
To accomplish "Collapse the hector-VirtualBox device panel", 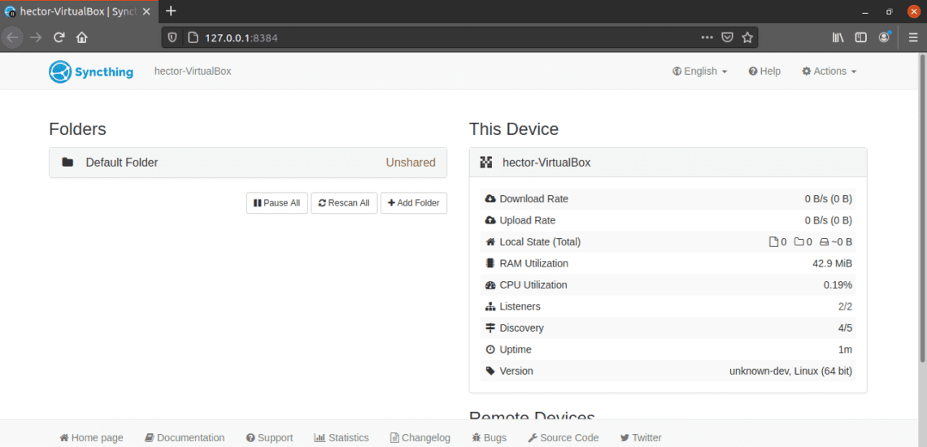I will (x=668, y=163).
